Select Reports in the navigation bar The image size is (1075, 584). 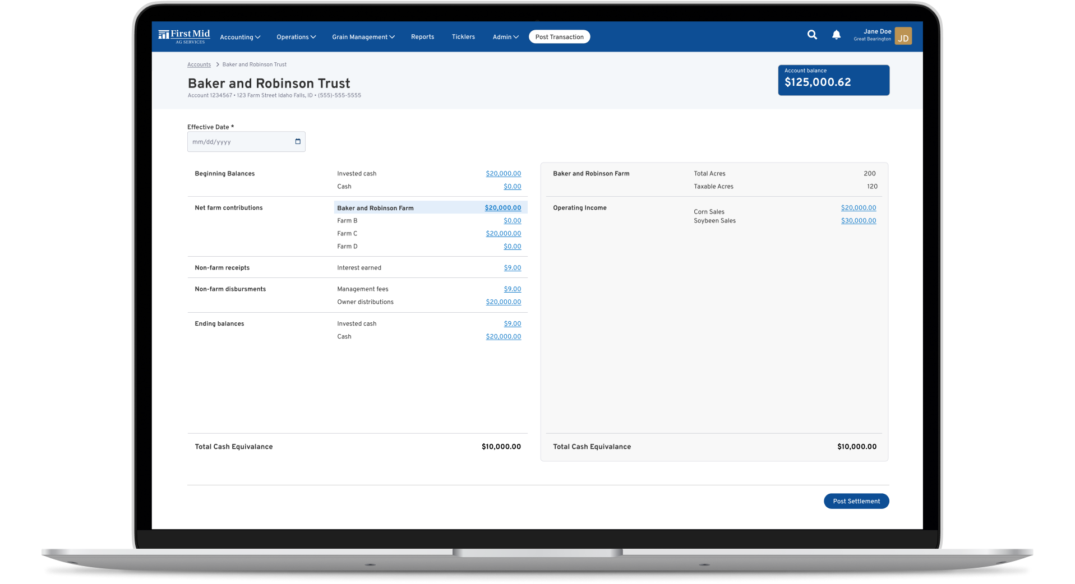point(422,37)
